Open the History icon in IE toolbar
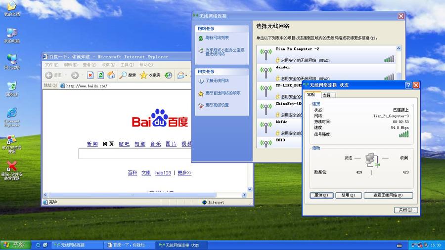Viewport: 445px width, 250px height. [168, 75]
